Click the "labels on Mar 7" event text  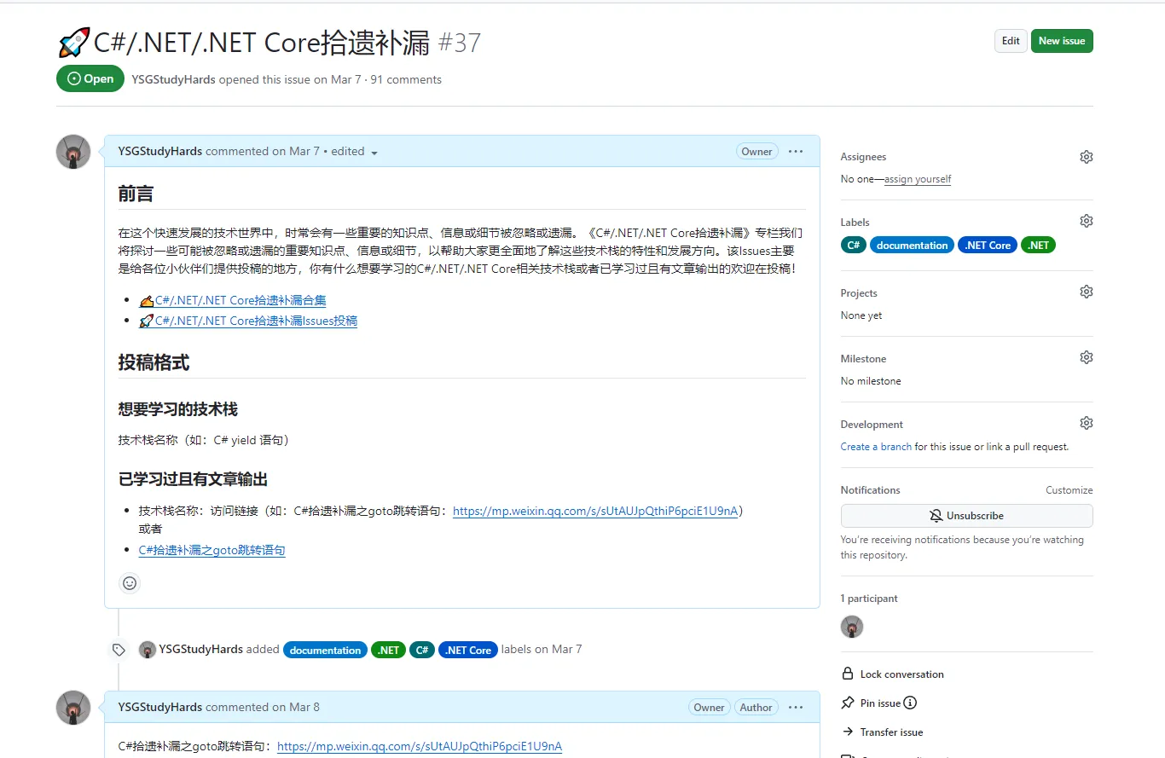(542, 649)
